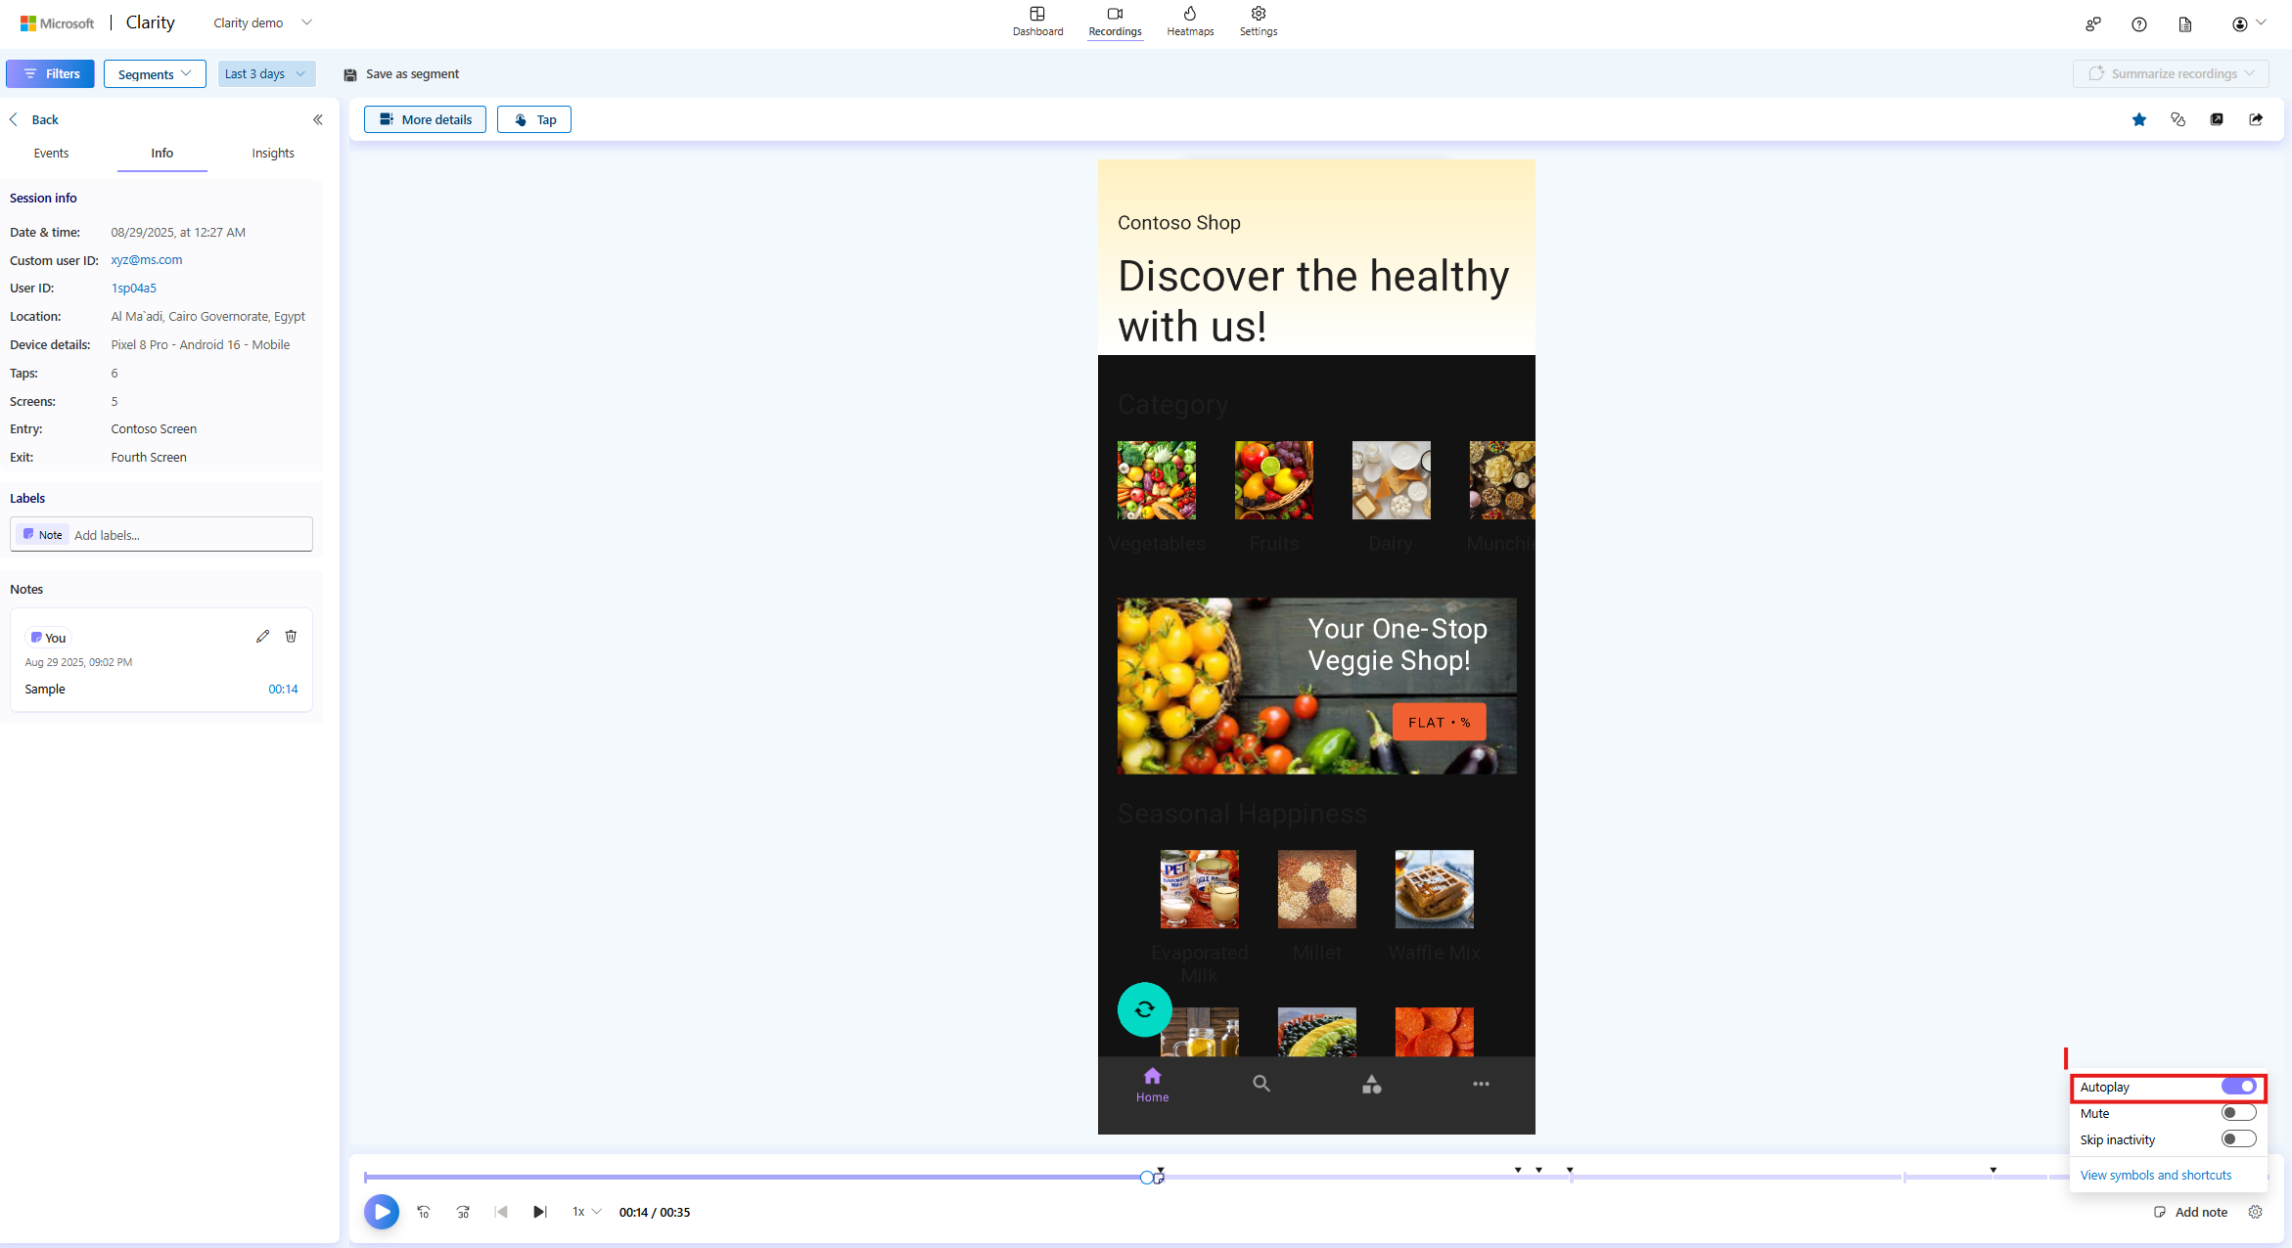2292x1248 pixels.
Task: Open the Last 3 days date range dropdown
Action: (x=265, y=73)
